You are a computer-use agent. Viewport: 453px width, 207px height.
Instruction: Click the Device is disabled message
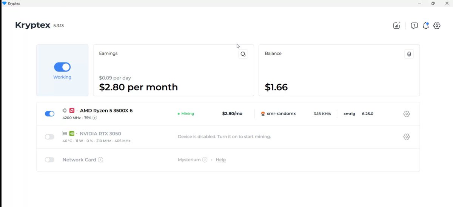click(x=224, y=137)
